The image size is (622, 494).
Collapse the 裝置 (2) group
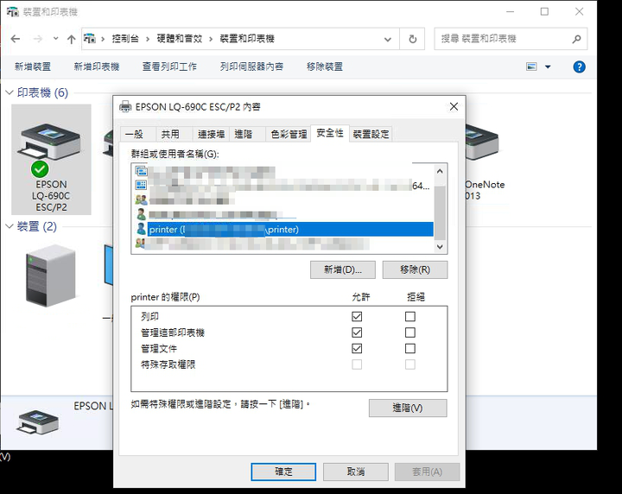10,226
